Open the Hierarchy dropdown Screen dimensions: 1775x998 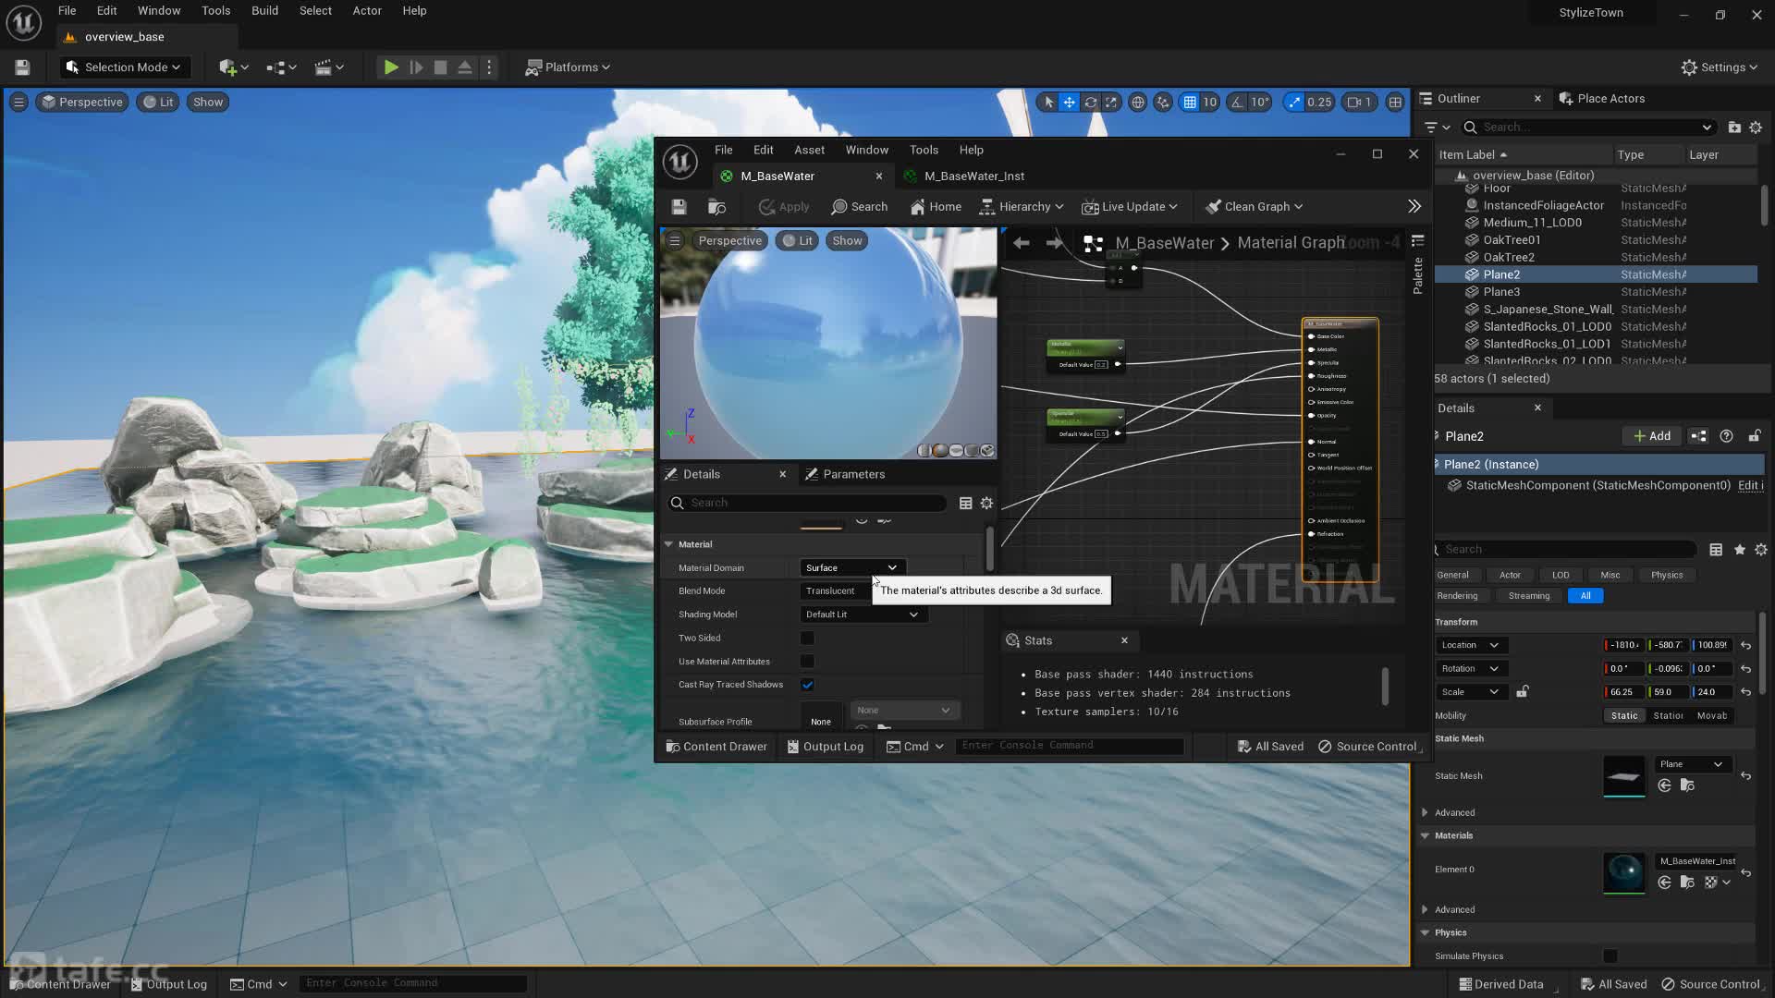1022,207
